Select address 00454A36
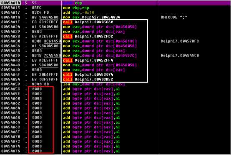 [x=10, y=46]
